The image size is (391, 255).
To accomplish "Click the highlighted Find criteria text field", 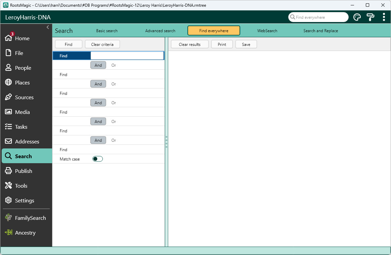I will pos(127,56).
